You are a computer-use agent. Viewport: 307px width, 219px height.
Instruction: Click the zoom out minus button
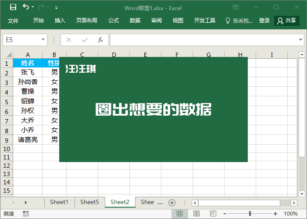click(225, 214)
